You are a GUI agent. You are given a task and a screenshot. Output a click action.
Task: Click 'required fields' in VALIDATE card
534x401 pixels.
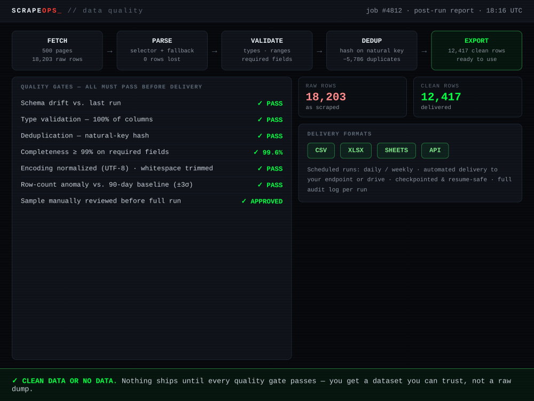click(267, 59)
